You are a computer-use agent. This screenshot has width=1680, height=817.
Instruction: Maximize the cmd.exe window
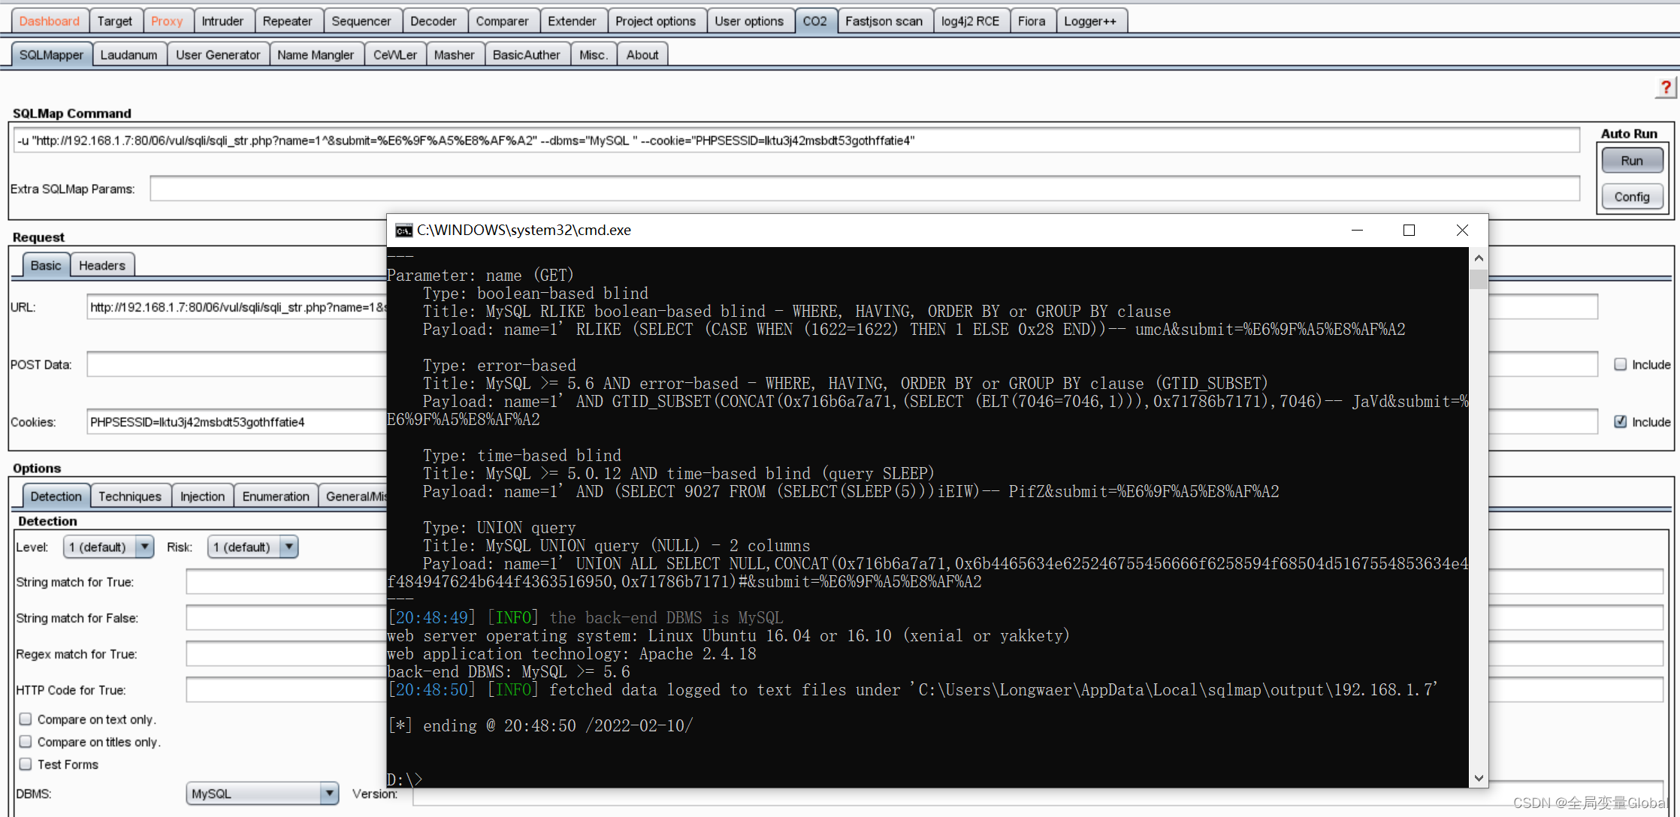click(x=1409, y=231)
